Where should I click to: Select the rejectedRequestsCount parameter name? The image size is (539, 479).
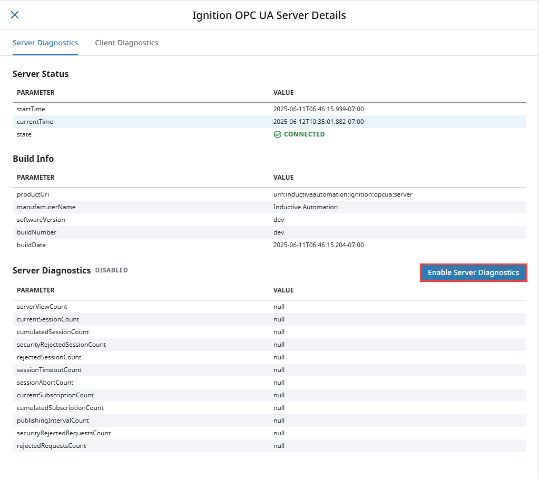click(x=51, y=446)
